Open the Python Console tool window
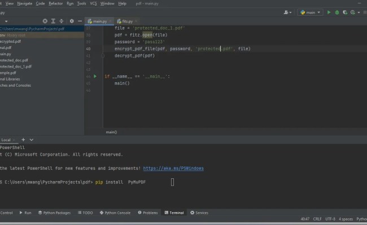 [x=115, y=213]
